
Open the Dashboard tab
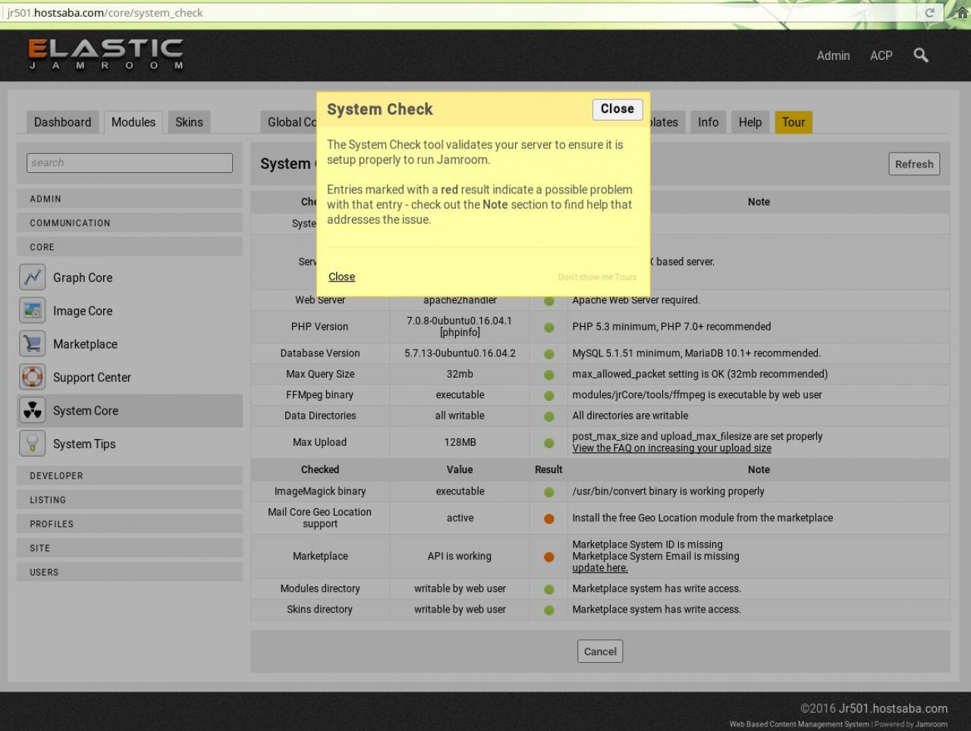pyautogui.click(x=62, y=122)
